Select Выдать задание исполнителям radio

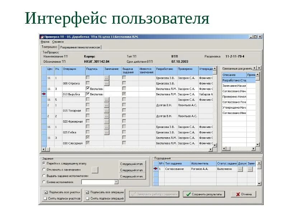click(44, 176)
